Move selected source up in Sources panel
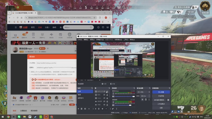The width and height of the screenshot is (212, 119). click(106, 109)
